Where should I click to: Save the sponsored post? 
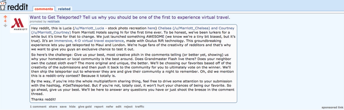pyautogui.click(x=63, y=107)
